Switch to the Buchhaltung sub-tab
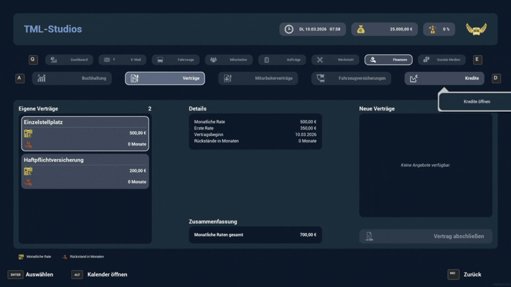Viewport: 511px width, 287px height. tap(72, 78)
